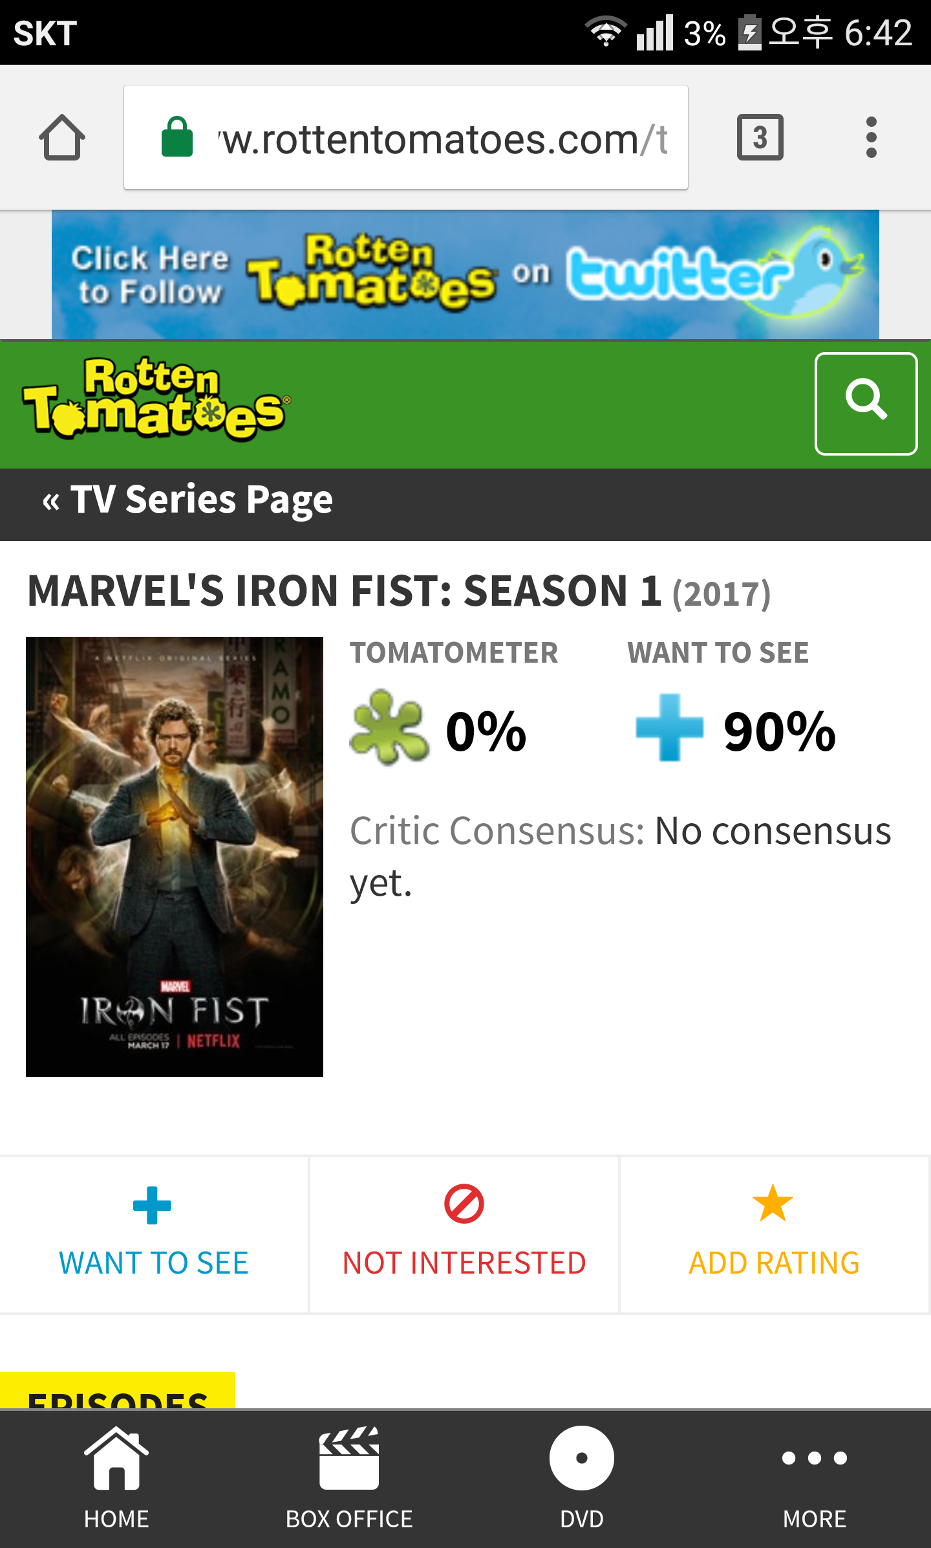
Task: Tap the Rotten Tomatoes logo
Action: tap(156, 399)
